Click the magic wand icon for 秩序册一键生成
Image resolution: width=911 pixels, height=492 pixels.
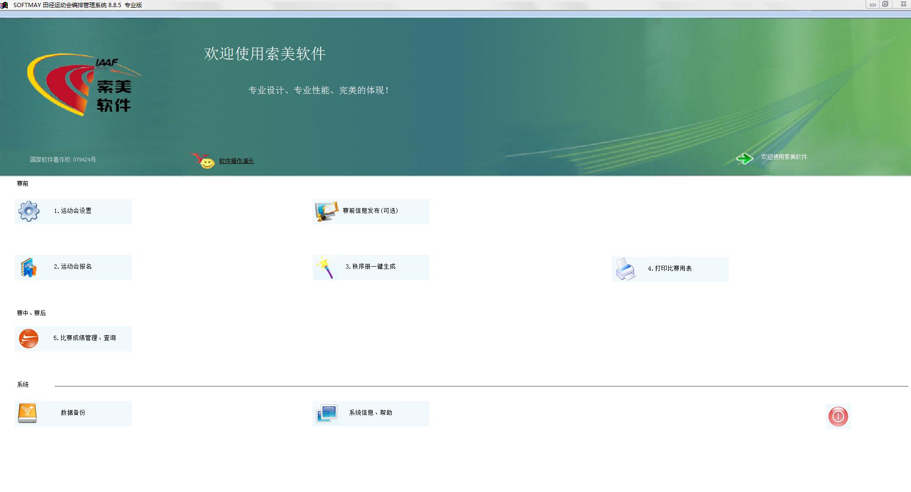tap(325, 267)
